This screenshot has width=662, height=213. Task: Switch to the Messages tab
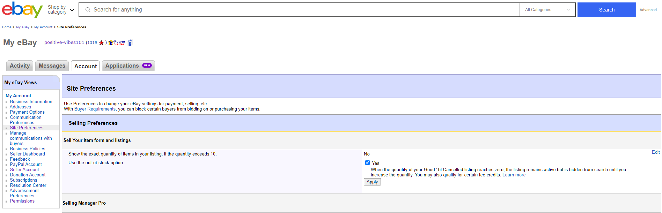click(x=52, y=66)
